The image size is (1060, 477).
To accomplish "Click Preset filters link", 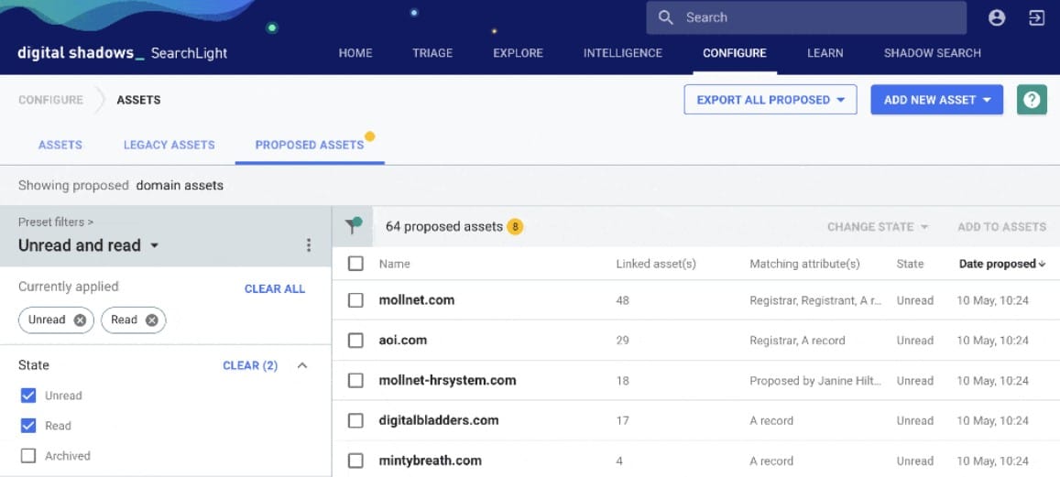I will pos(56,222).
